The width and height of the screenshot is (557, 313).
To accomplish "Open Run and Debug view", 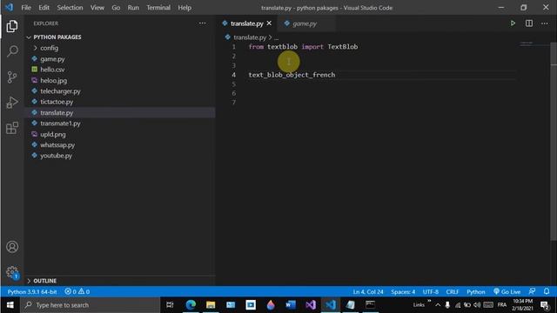I will tap(12, 103).
